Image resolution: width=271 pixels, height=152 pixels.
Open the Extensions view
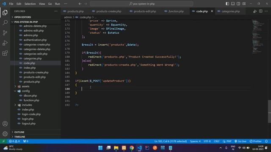click(5, 53)
